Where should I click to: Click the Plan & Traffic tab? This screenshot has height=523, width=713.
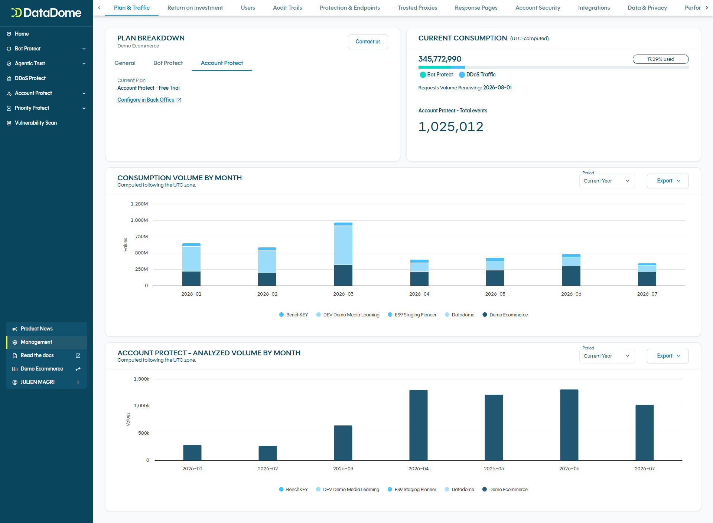132,8
